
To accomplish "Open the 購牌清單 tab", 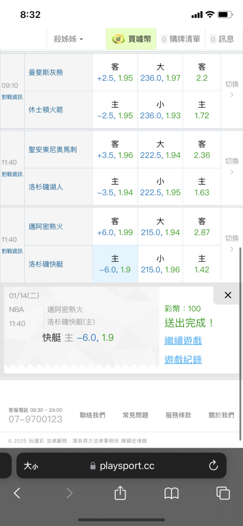I will pyautogui.click(x=180, y=39).
